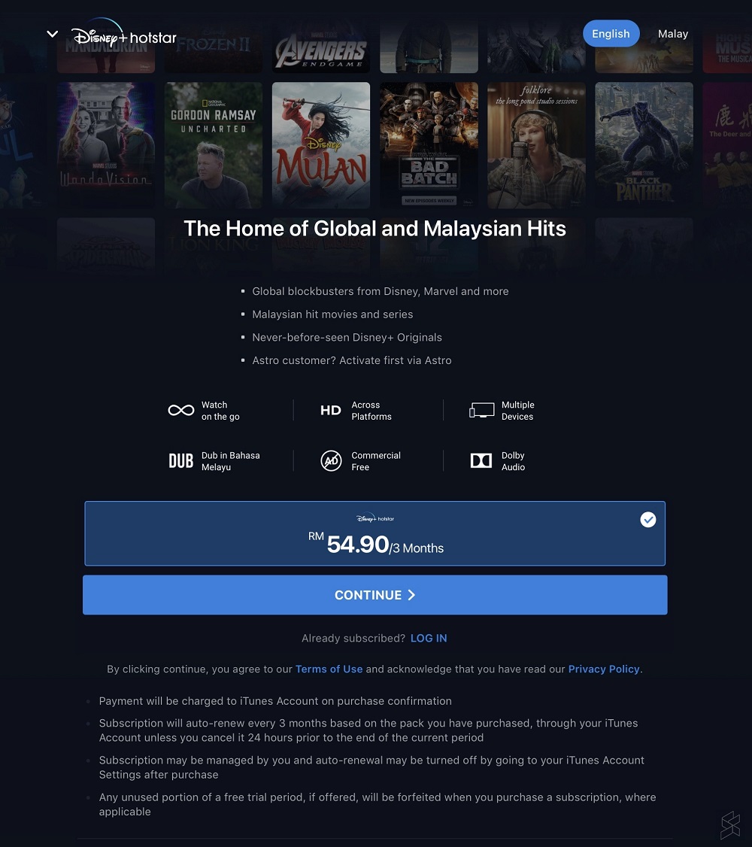Viewport: 752px width, 847px height.
Task: Click the HD Across Platforms icon
Action: click(x=330, y=411)
